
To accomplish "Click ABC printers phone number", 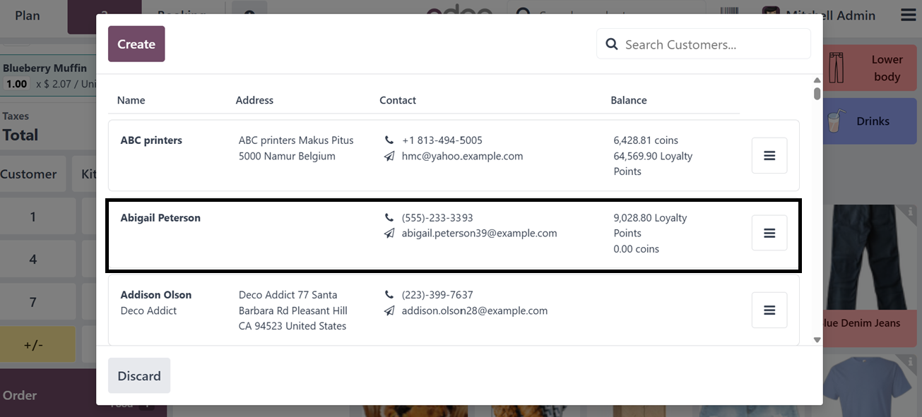I will click(x=442, y=140).
